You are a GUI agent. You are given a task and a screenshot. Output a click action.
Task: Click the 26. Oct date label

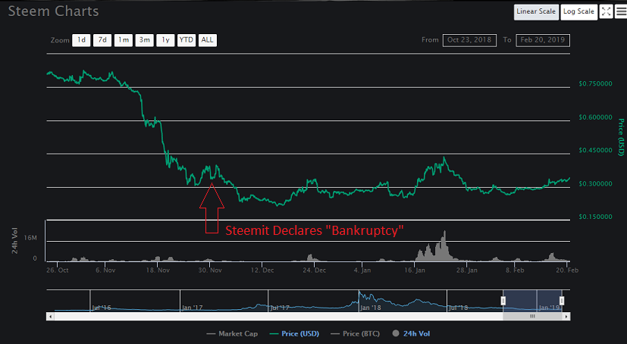[57, 271]
